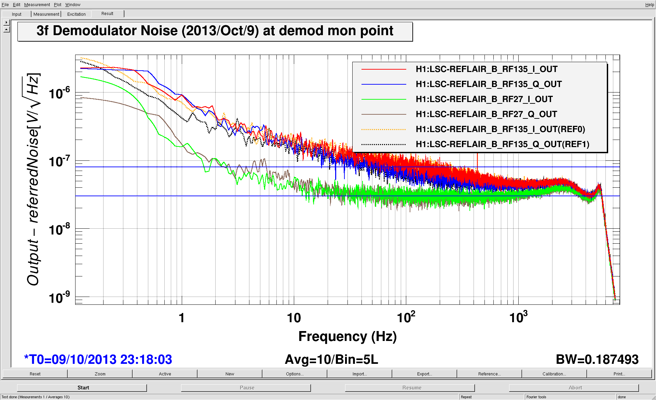
Task: Click the up-arrow button beside the plot
Action: [6, 30]
